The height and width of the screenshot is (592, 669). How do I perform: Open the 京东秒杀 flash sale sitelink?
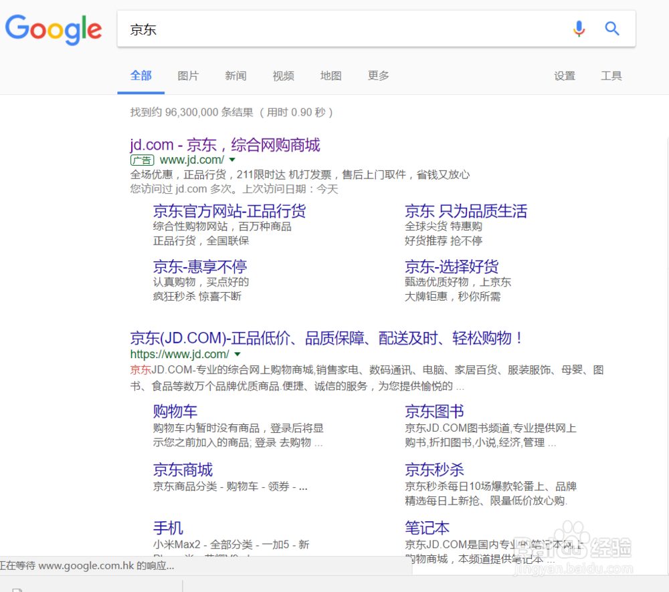pos(434,469)
